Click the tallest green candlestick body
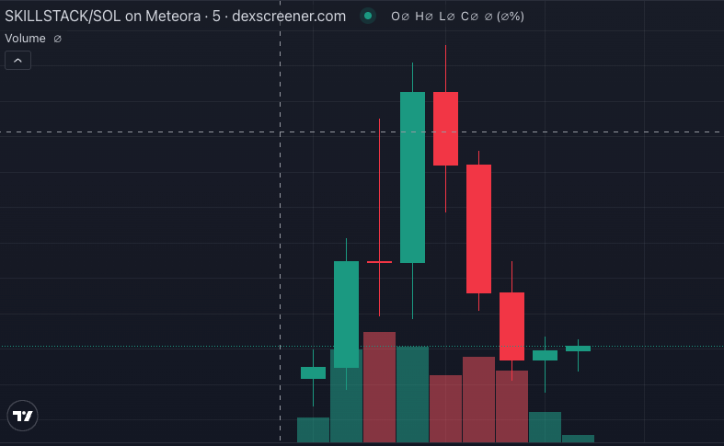Viewport: 724px width, 446px height. [412, 177]
